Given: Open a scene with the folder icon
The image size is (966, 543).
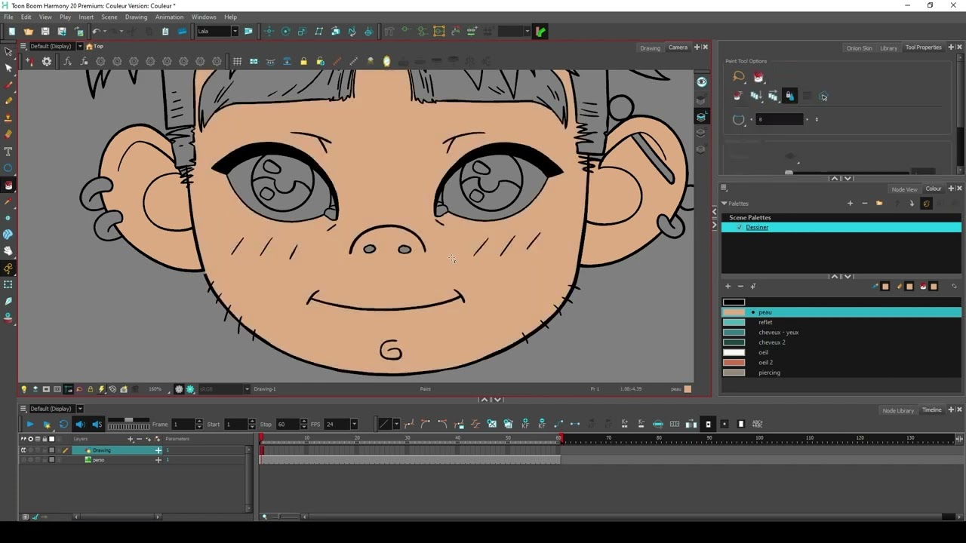Looking at the screenshot, I should pyautogui.click(x=29, y=32).
